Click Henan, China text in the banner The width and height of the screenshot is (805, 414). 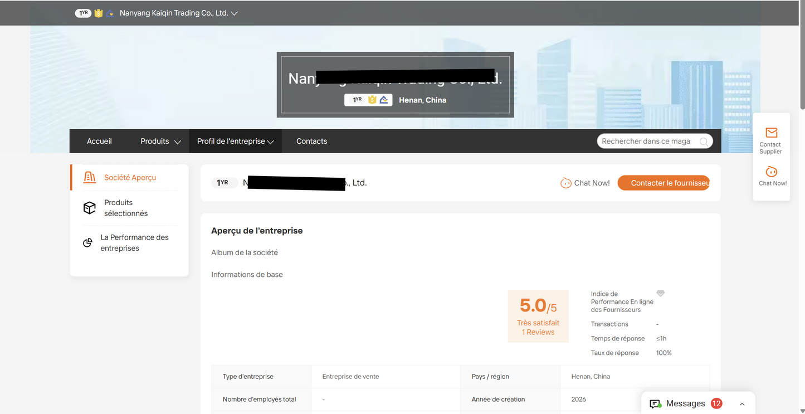(x=423, y=100)
